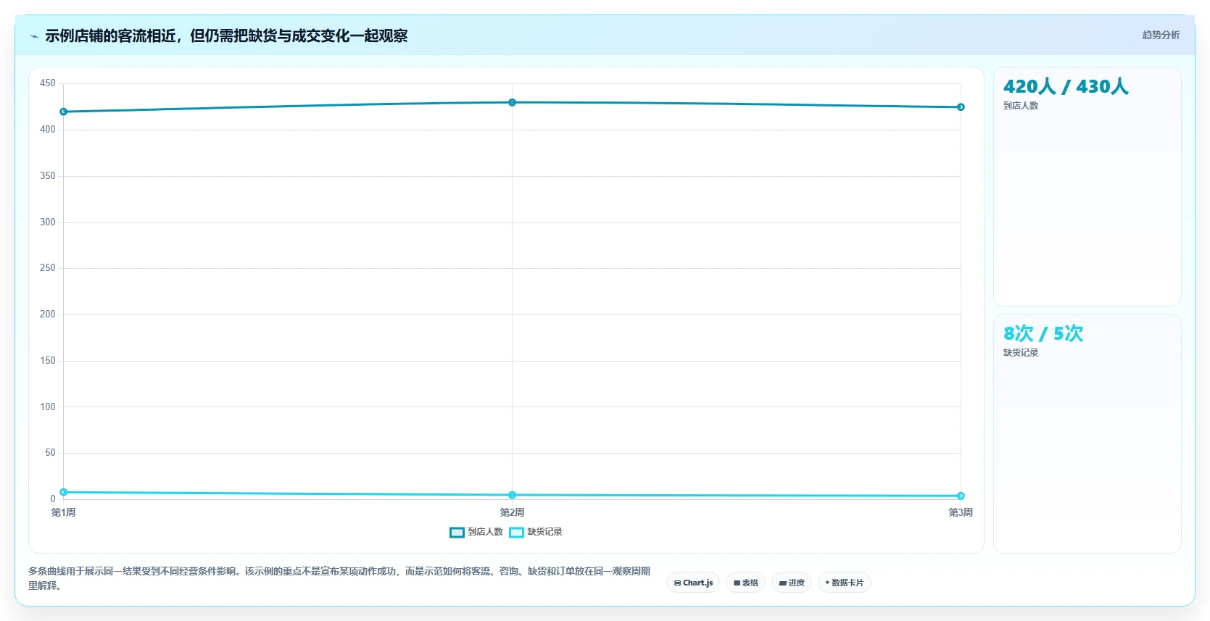This screenshot has height=621, width=1210.
Task: Click the 第1周 axis label
Action: 64,512
